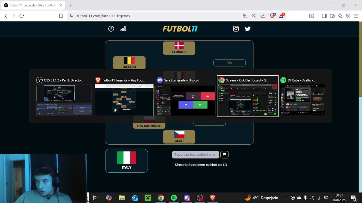
Task: Select the Futbol11 Legends browser tab
Action: coord(33,5)
